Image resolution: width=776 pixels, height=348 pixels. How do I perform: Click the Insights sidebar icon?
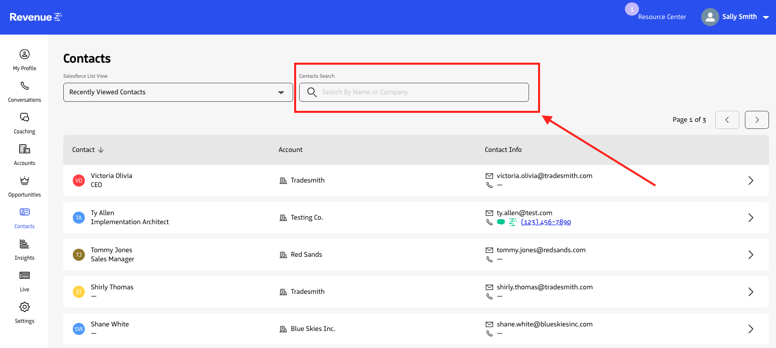point(24,249)
